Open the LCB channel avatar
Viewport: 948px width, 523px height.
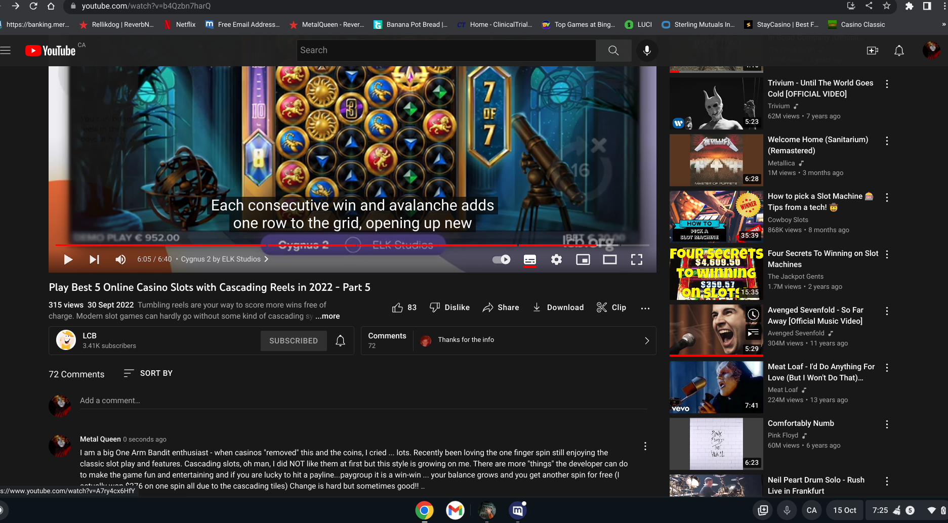point(66,340)
